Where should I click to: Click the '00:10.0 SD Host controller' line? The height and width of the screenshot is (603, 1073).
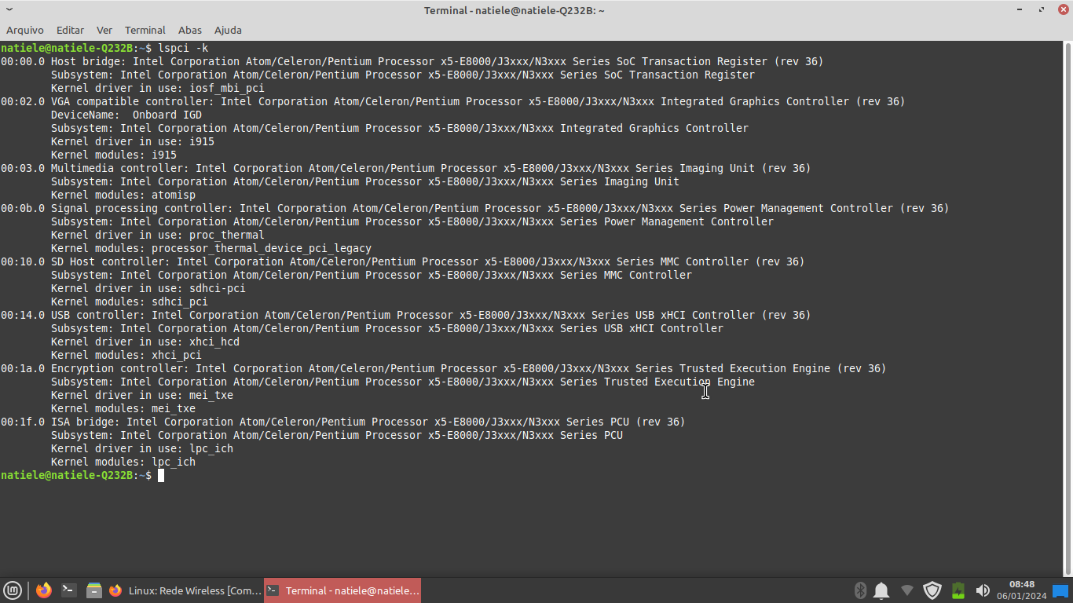tap(402, 261)
